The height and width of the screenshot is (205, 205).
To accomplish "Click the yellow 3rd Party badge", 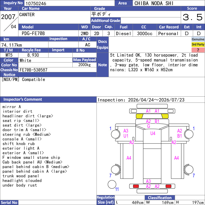I will pyautogui.click(x=198, y=44).
